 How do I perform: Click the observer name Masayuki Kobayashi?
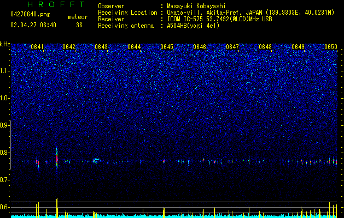pyautogui.click(x=196, y=6)
